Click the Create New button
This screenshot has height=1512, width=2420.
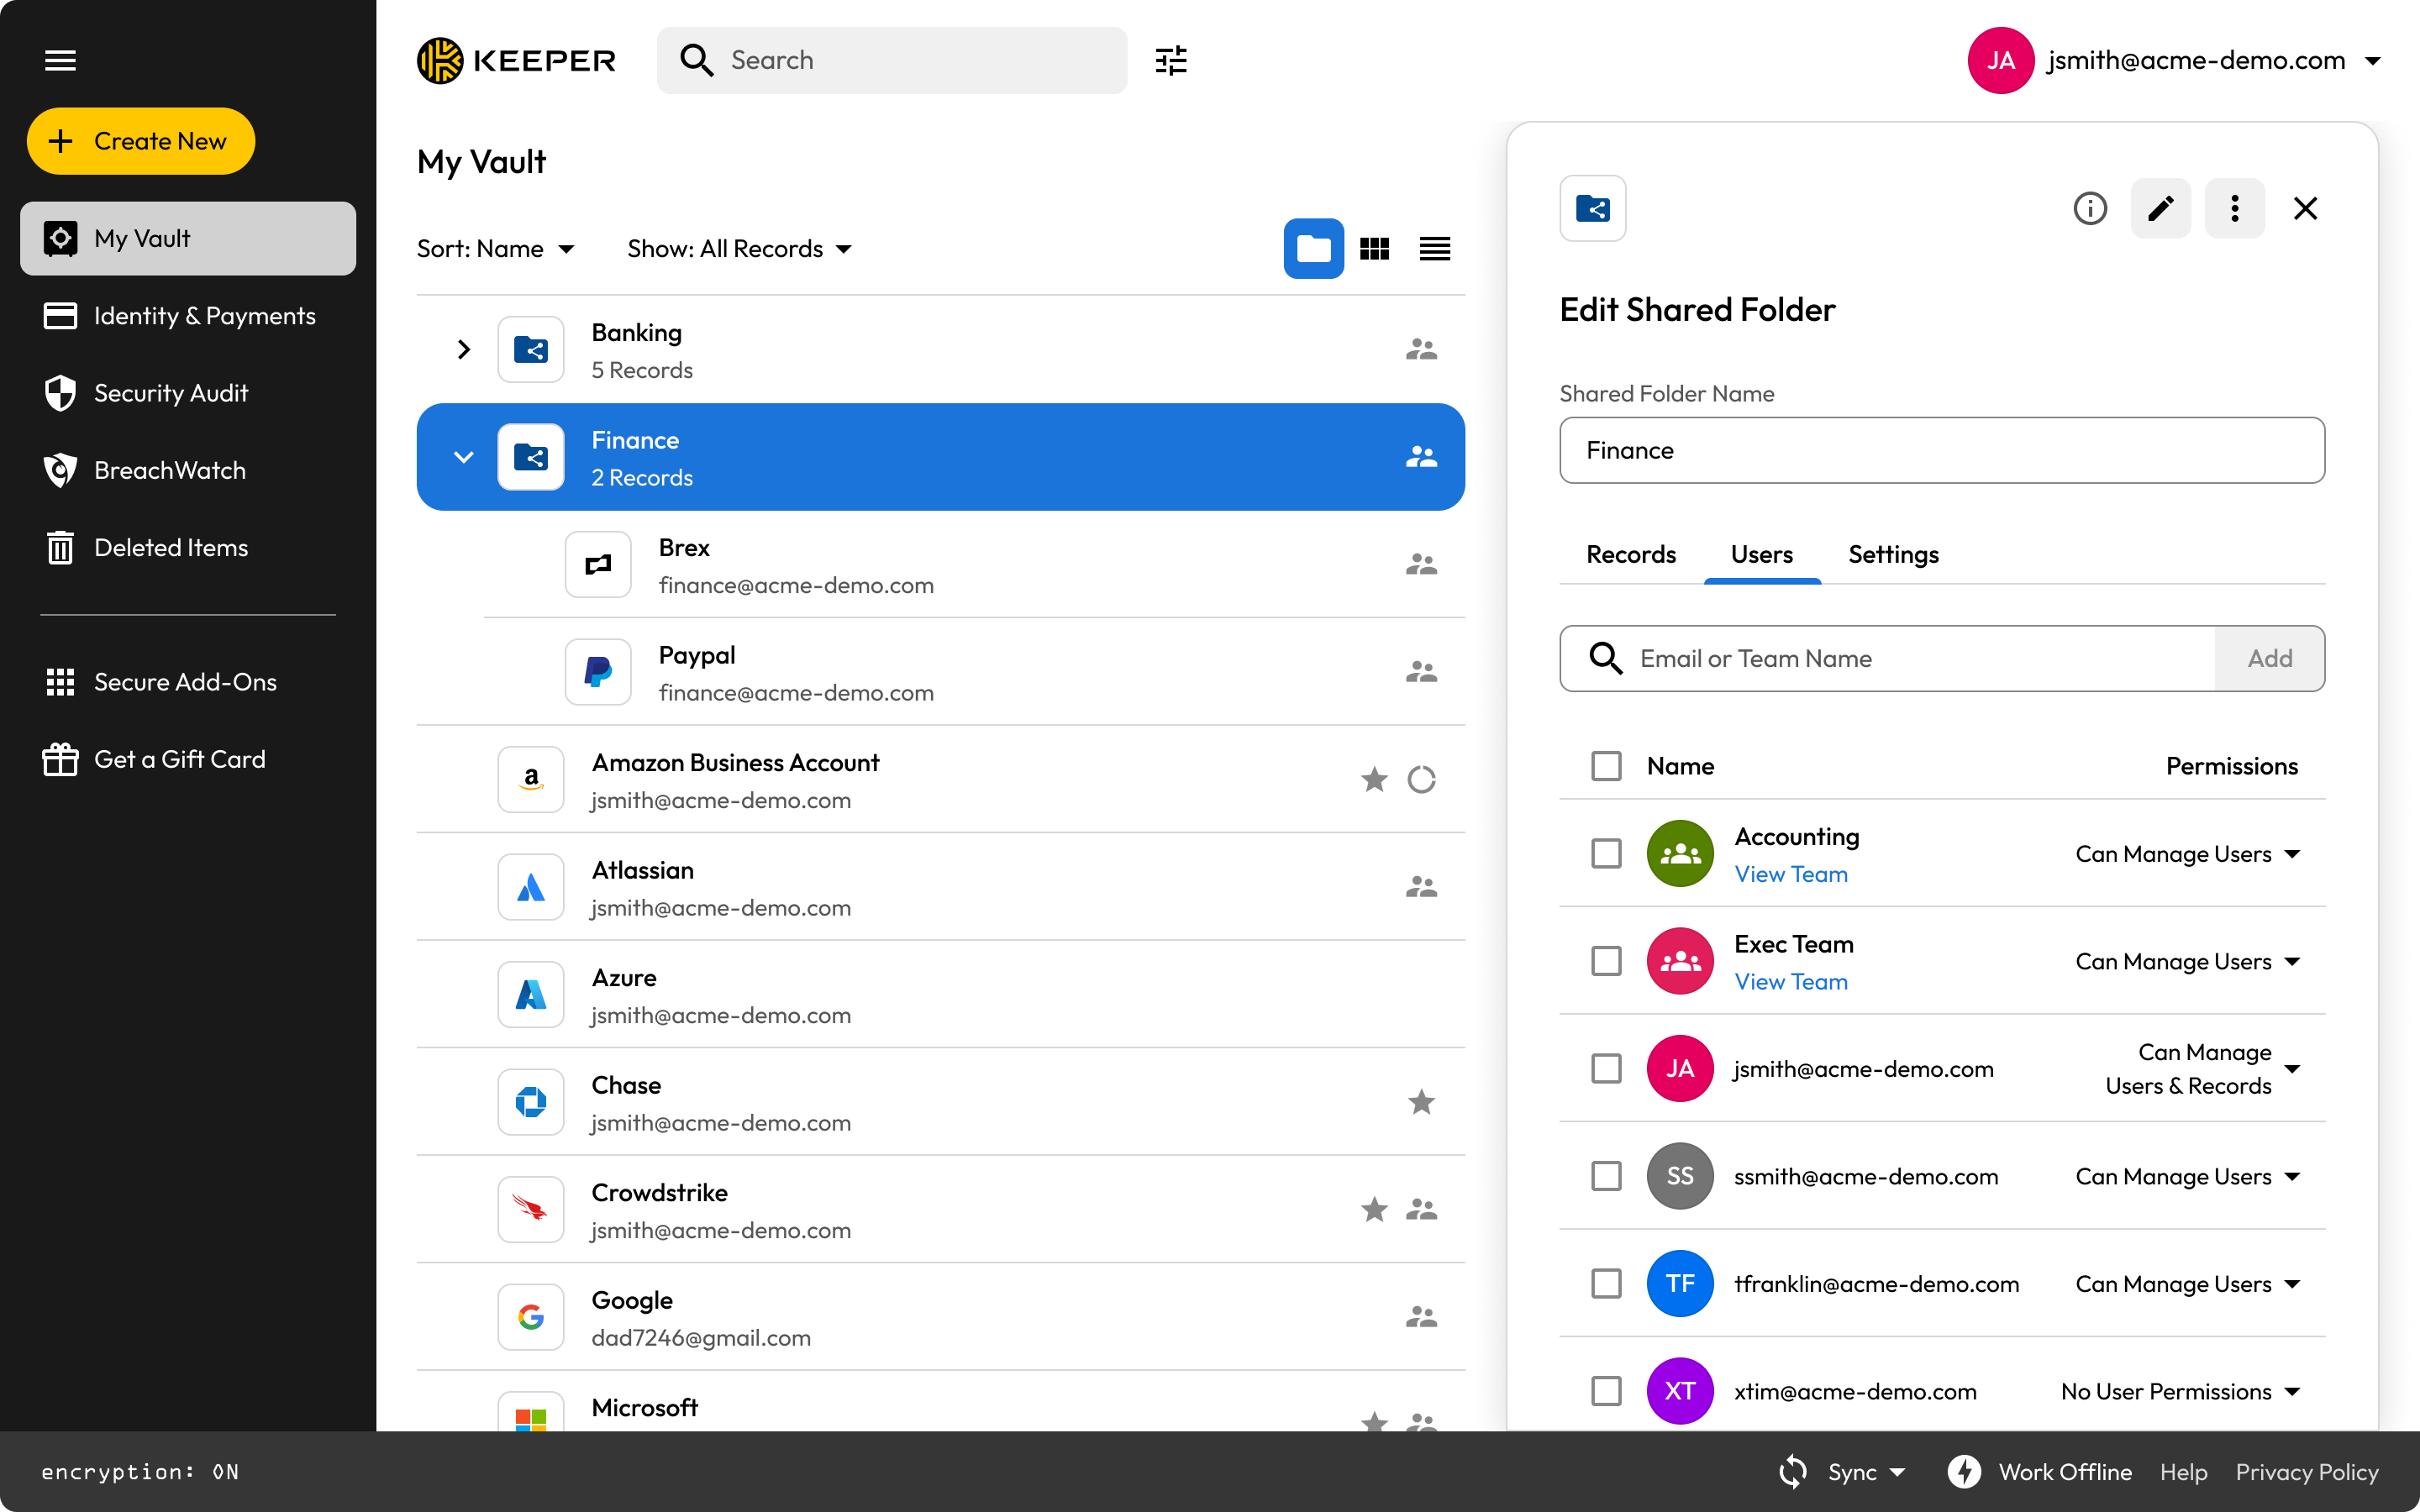(140, 141)
